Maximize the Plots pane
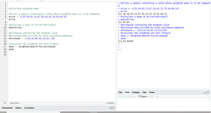This screenshot has height=113, width=211. coord(208,93)
